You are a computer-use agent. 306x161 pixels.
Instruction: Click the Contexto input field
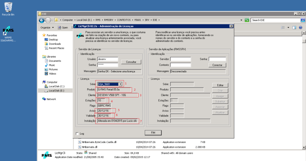tap(181, 65)
